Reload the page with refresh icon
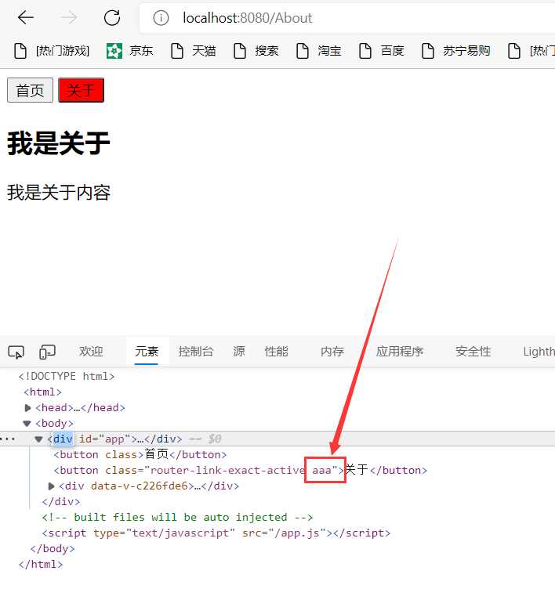Image resolution: width=555 pixels, height=596 pixels. (x=112, y=17)
